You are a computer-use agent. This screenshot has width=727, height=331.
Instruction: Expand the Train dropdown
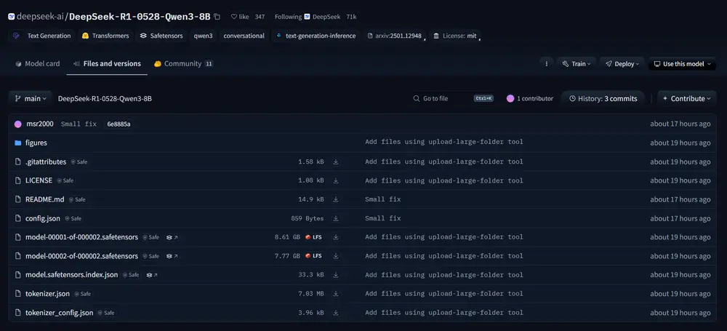point(577,64)
